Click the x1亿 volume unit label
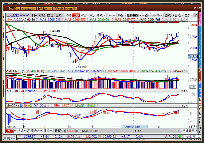The height and width of the screenshot is (143, 204). (193, 87)
